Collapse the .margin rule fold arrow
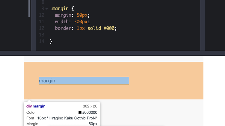 47,9
